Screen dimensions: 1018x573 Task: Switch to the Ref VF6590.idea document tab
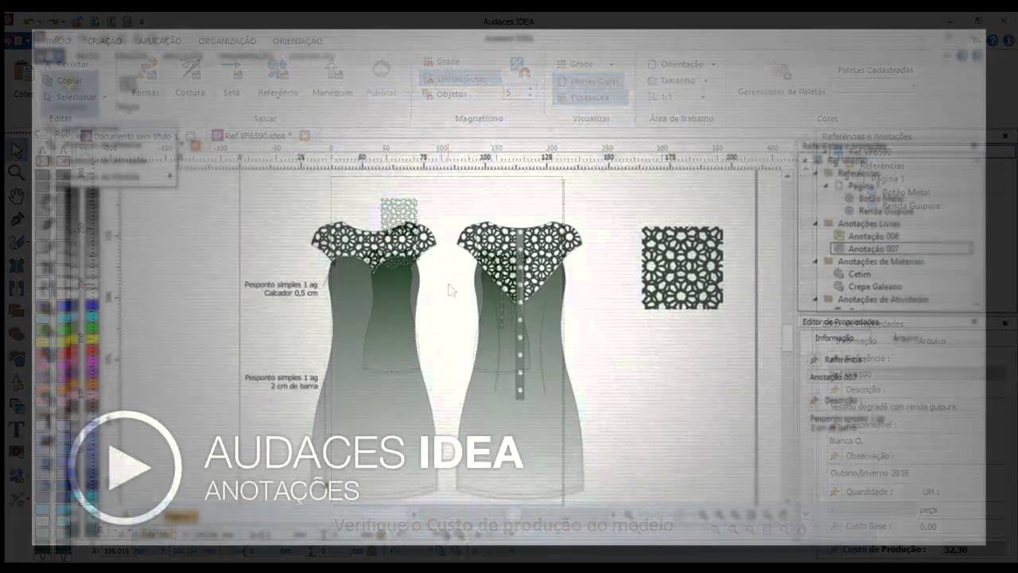pos(254,136)
